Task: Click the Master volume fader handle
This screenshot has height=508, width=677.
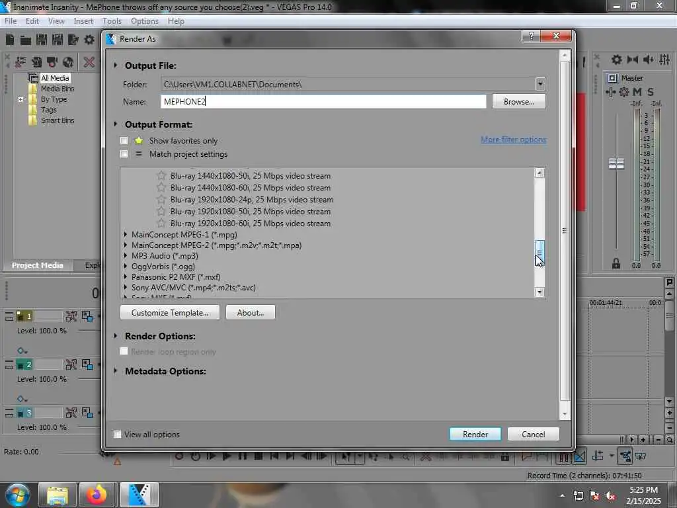Action: pos(616,164)
